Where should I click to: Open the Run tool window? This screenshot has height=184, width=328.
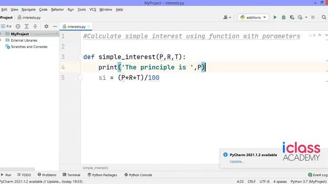6,175
